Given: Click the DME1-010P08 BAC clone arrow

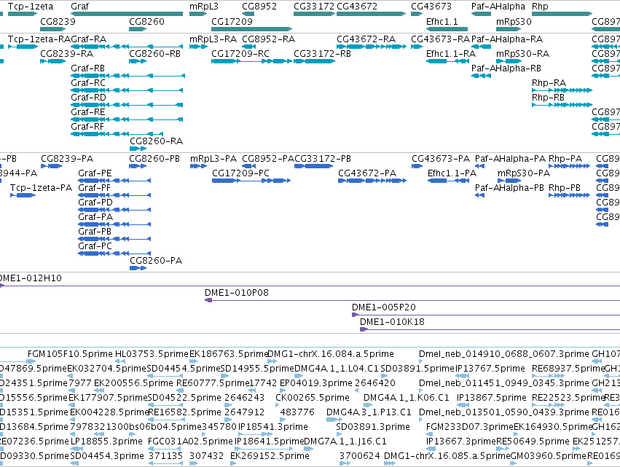Looking at the screenshot, I should click(x=208, y=300).
